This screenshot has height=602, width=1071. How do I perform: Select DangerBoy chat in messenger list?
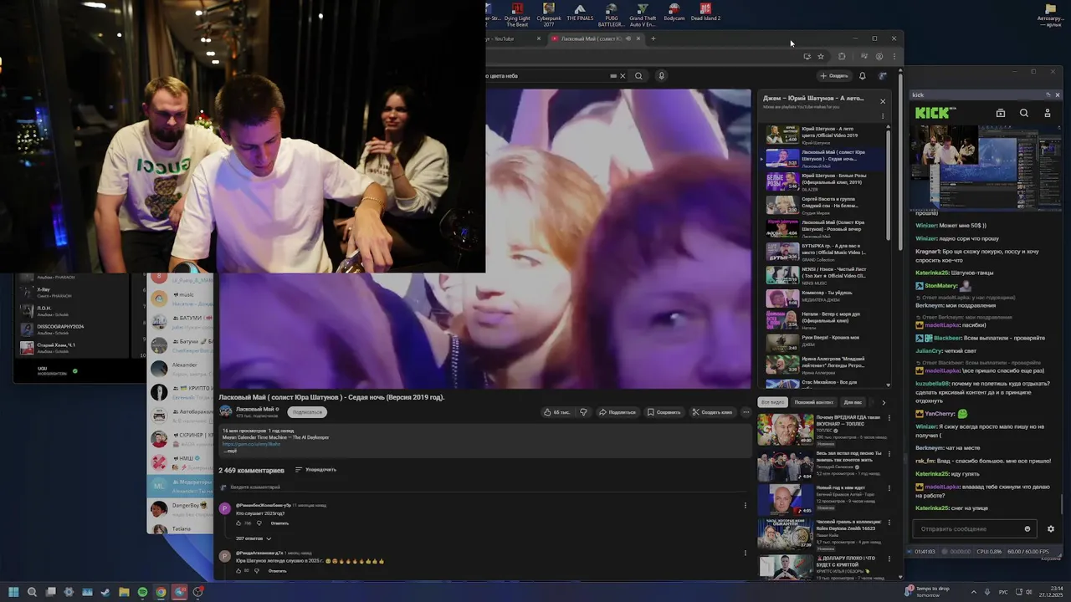[x=180, y=508]
